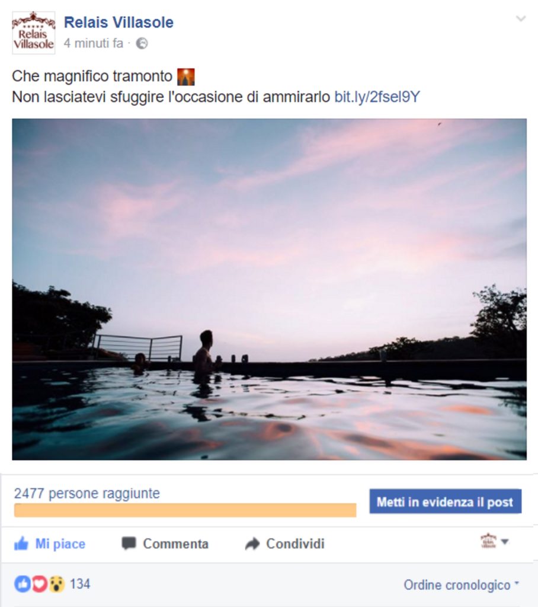
Task: Click the orange reach progress bar
Action: pos(185,510)
